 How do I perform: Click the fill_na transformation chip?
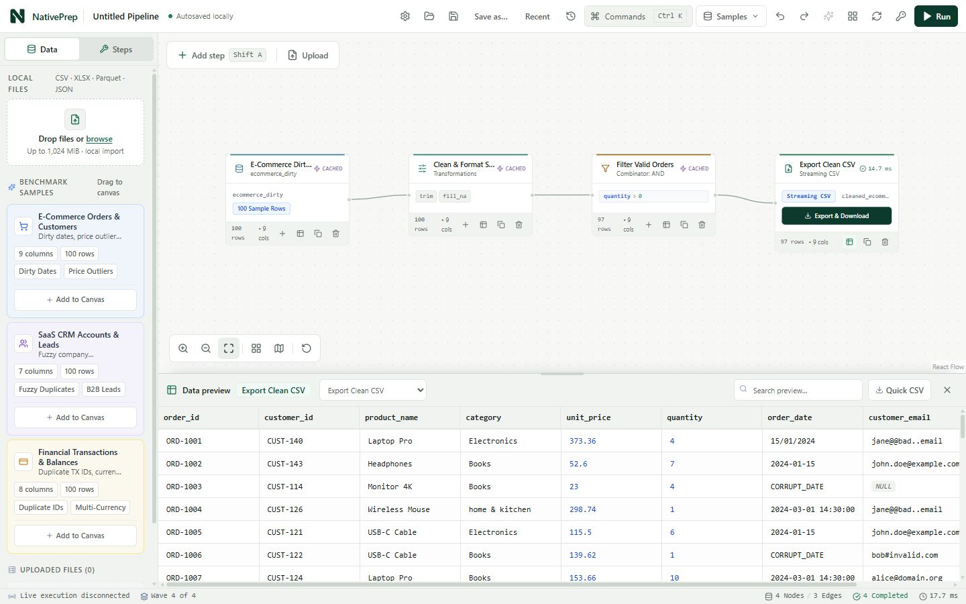coord(454,196)
